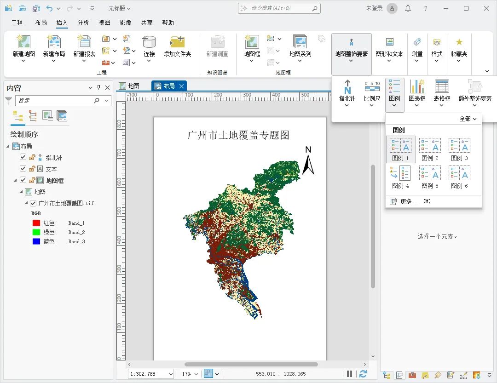
Task: Toggle visibility of 广州市土地覆盖图.tif layer
Action: [33, 203]
